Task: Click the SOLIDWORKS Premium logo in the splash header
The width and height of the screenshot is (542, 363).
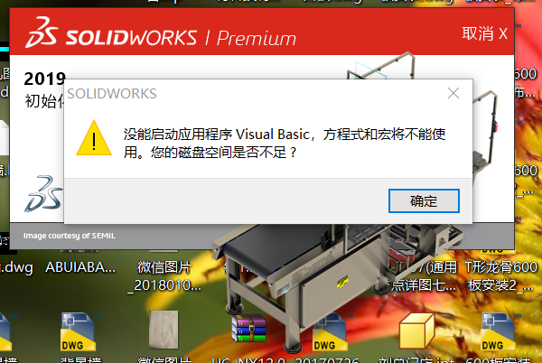Action: tap(161, 33)
